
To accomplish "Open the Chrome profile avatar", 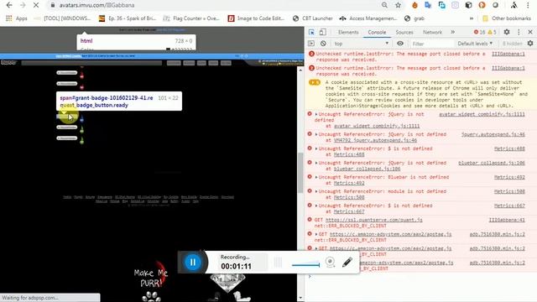I will click(x=514, y=5).
